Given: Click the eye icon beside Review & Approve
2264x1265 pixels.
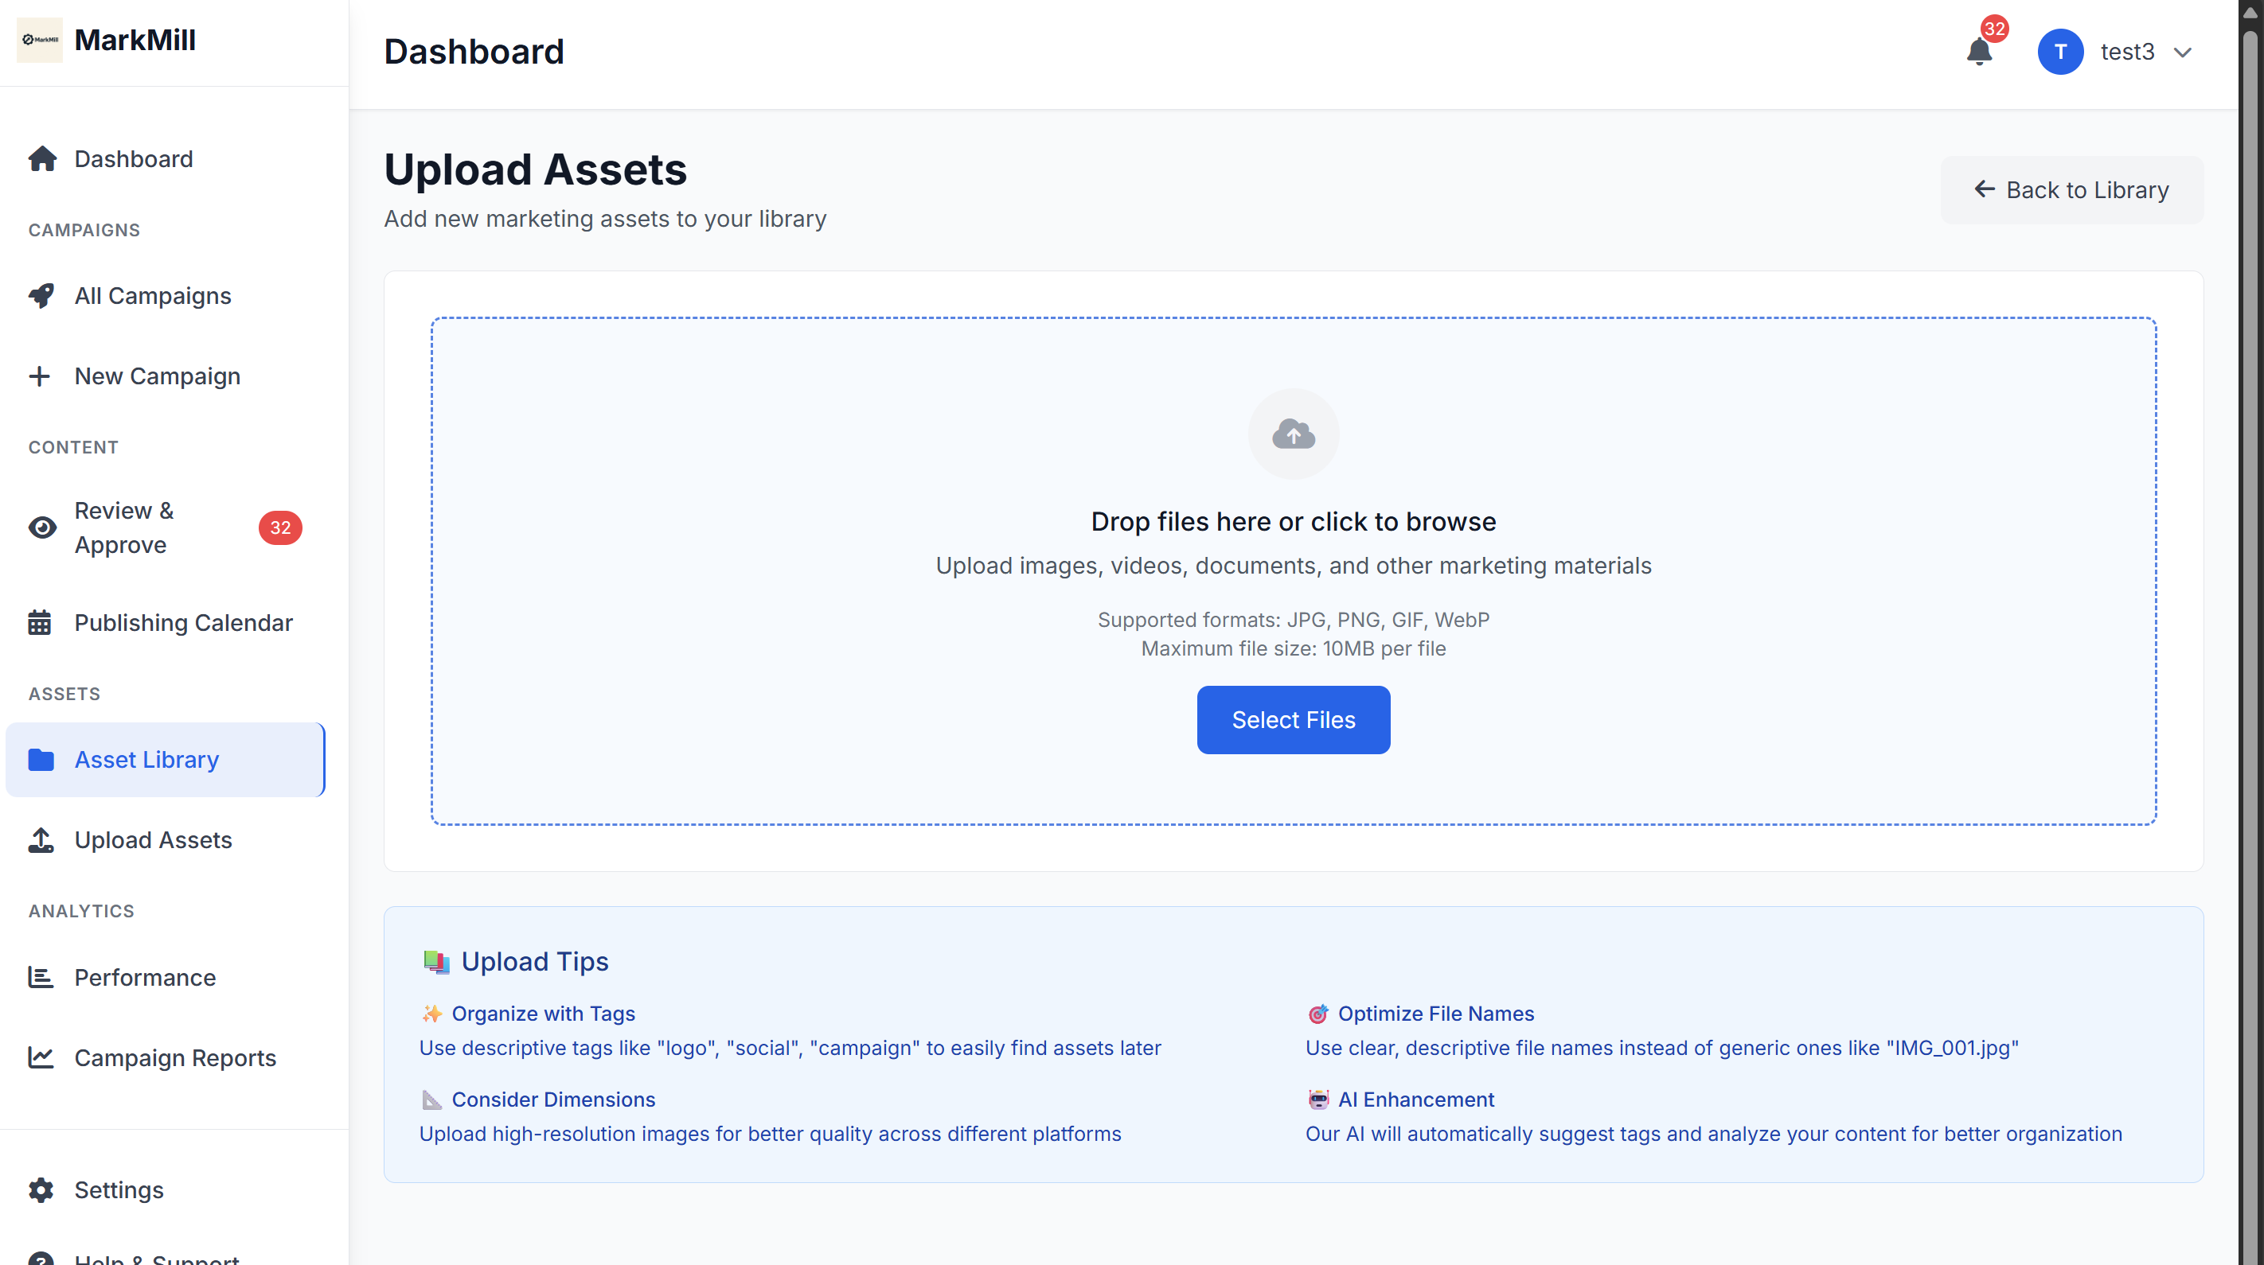Looking at the screenshot, I should coord(41,527).
